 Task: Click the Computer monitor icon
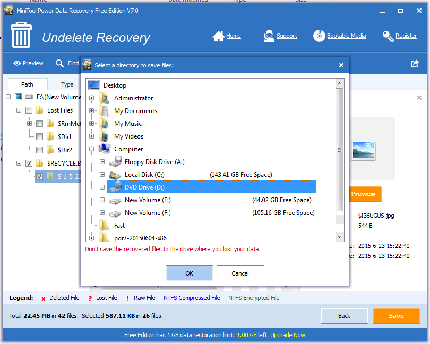(x=105, y=149)
